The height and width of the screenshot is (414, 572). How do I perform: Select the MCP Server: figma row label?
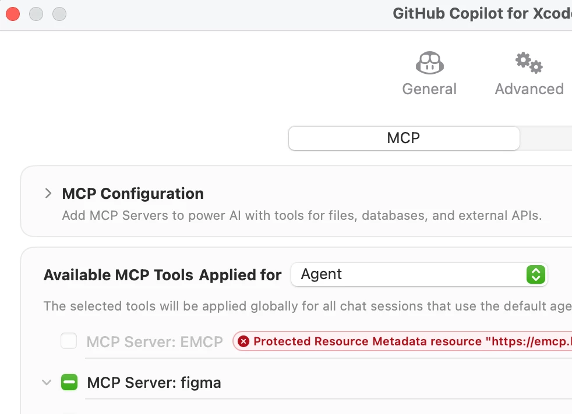coord(154,383)
